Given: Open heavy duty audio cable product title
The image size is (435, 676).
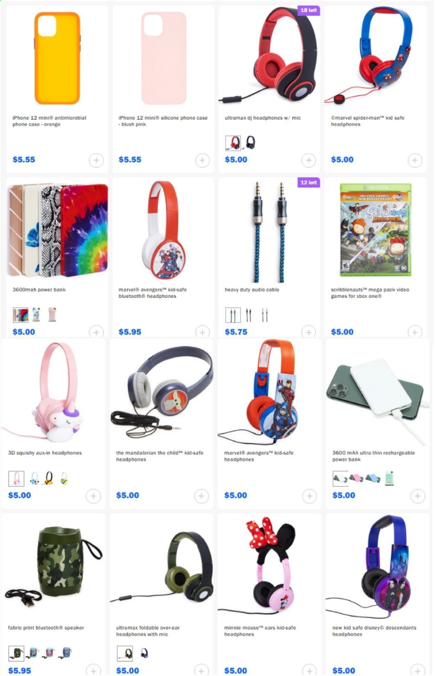Looking at the screenshot, I should coord(252,290).
